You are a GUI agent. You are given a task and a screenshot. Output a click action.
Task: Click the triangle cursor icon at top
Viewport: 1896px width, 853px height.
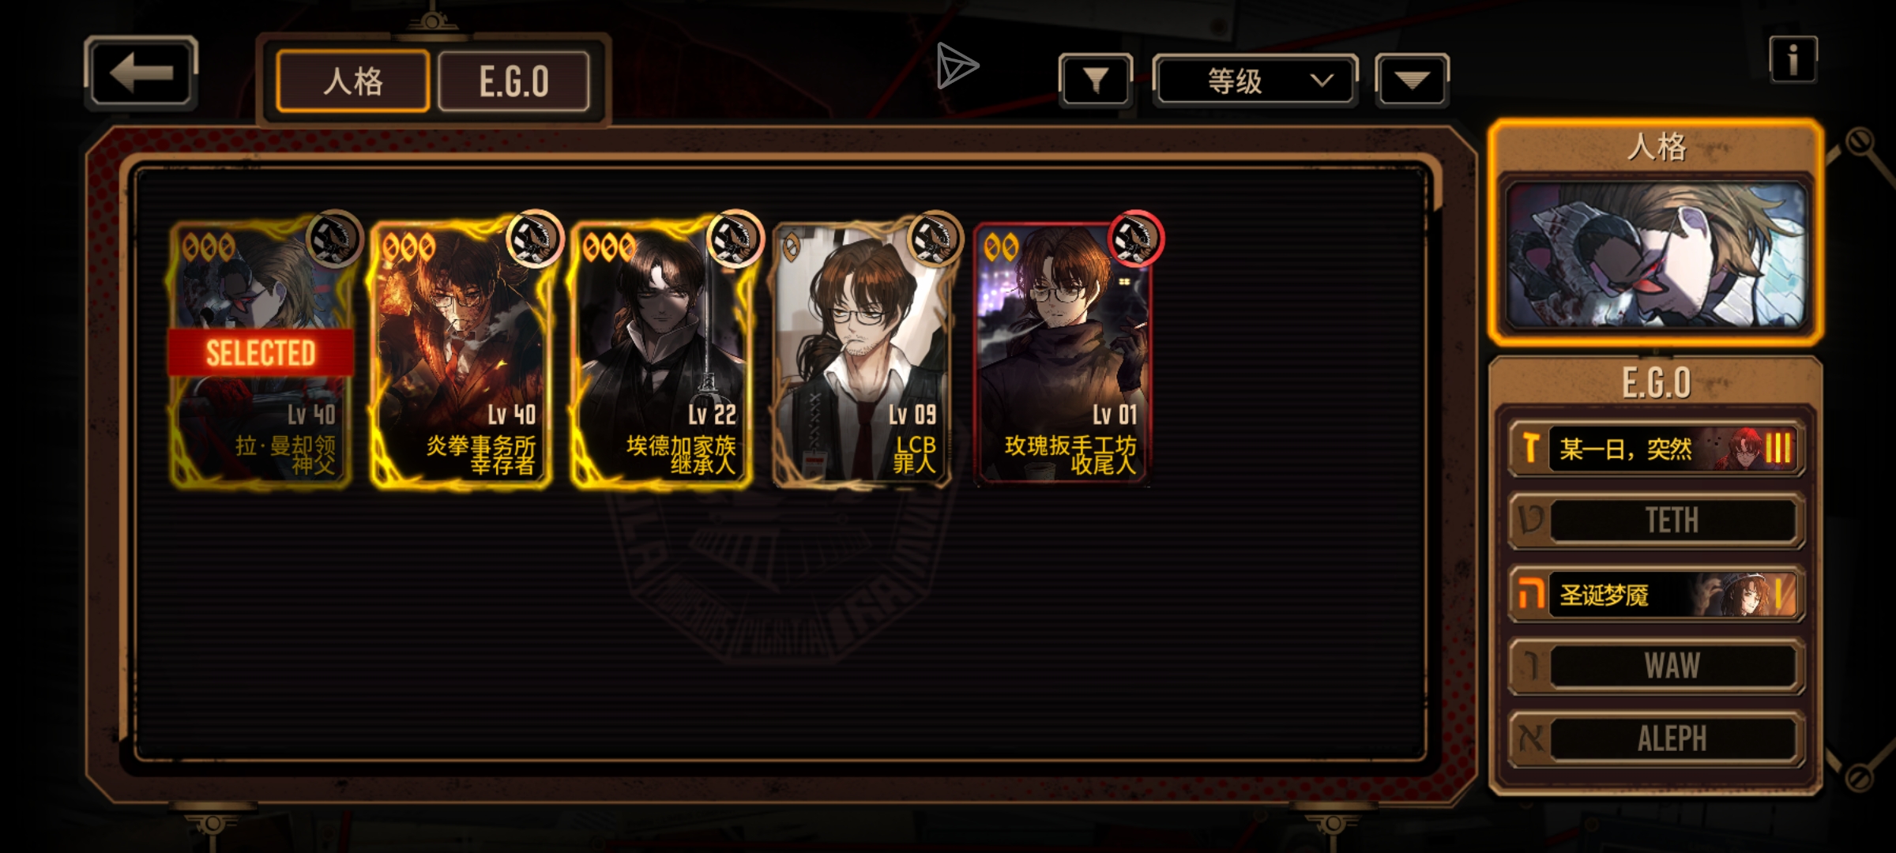pos(957,66)
